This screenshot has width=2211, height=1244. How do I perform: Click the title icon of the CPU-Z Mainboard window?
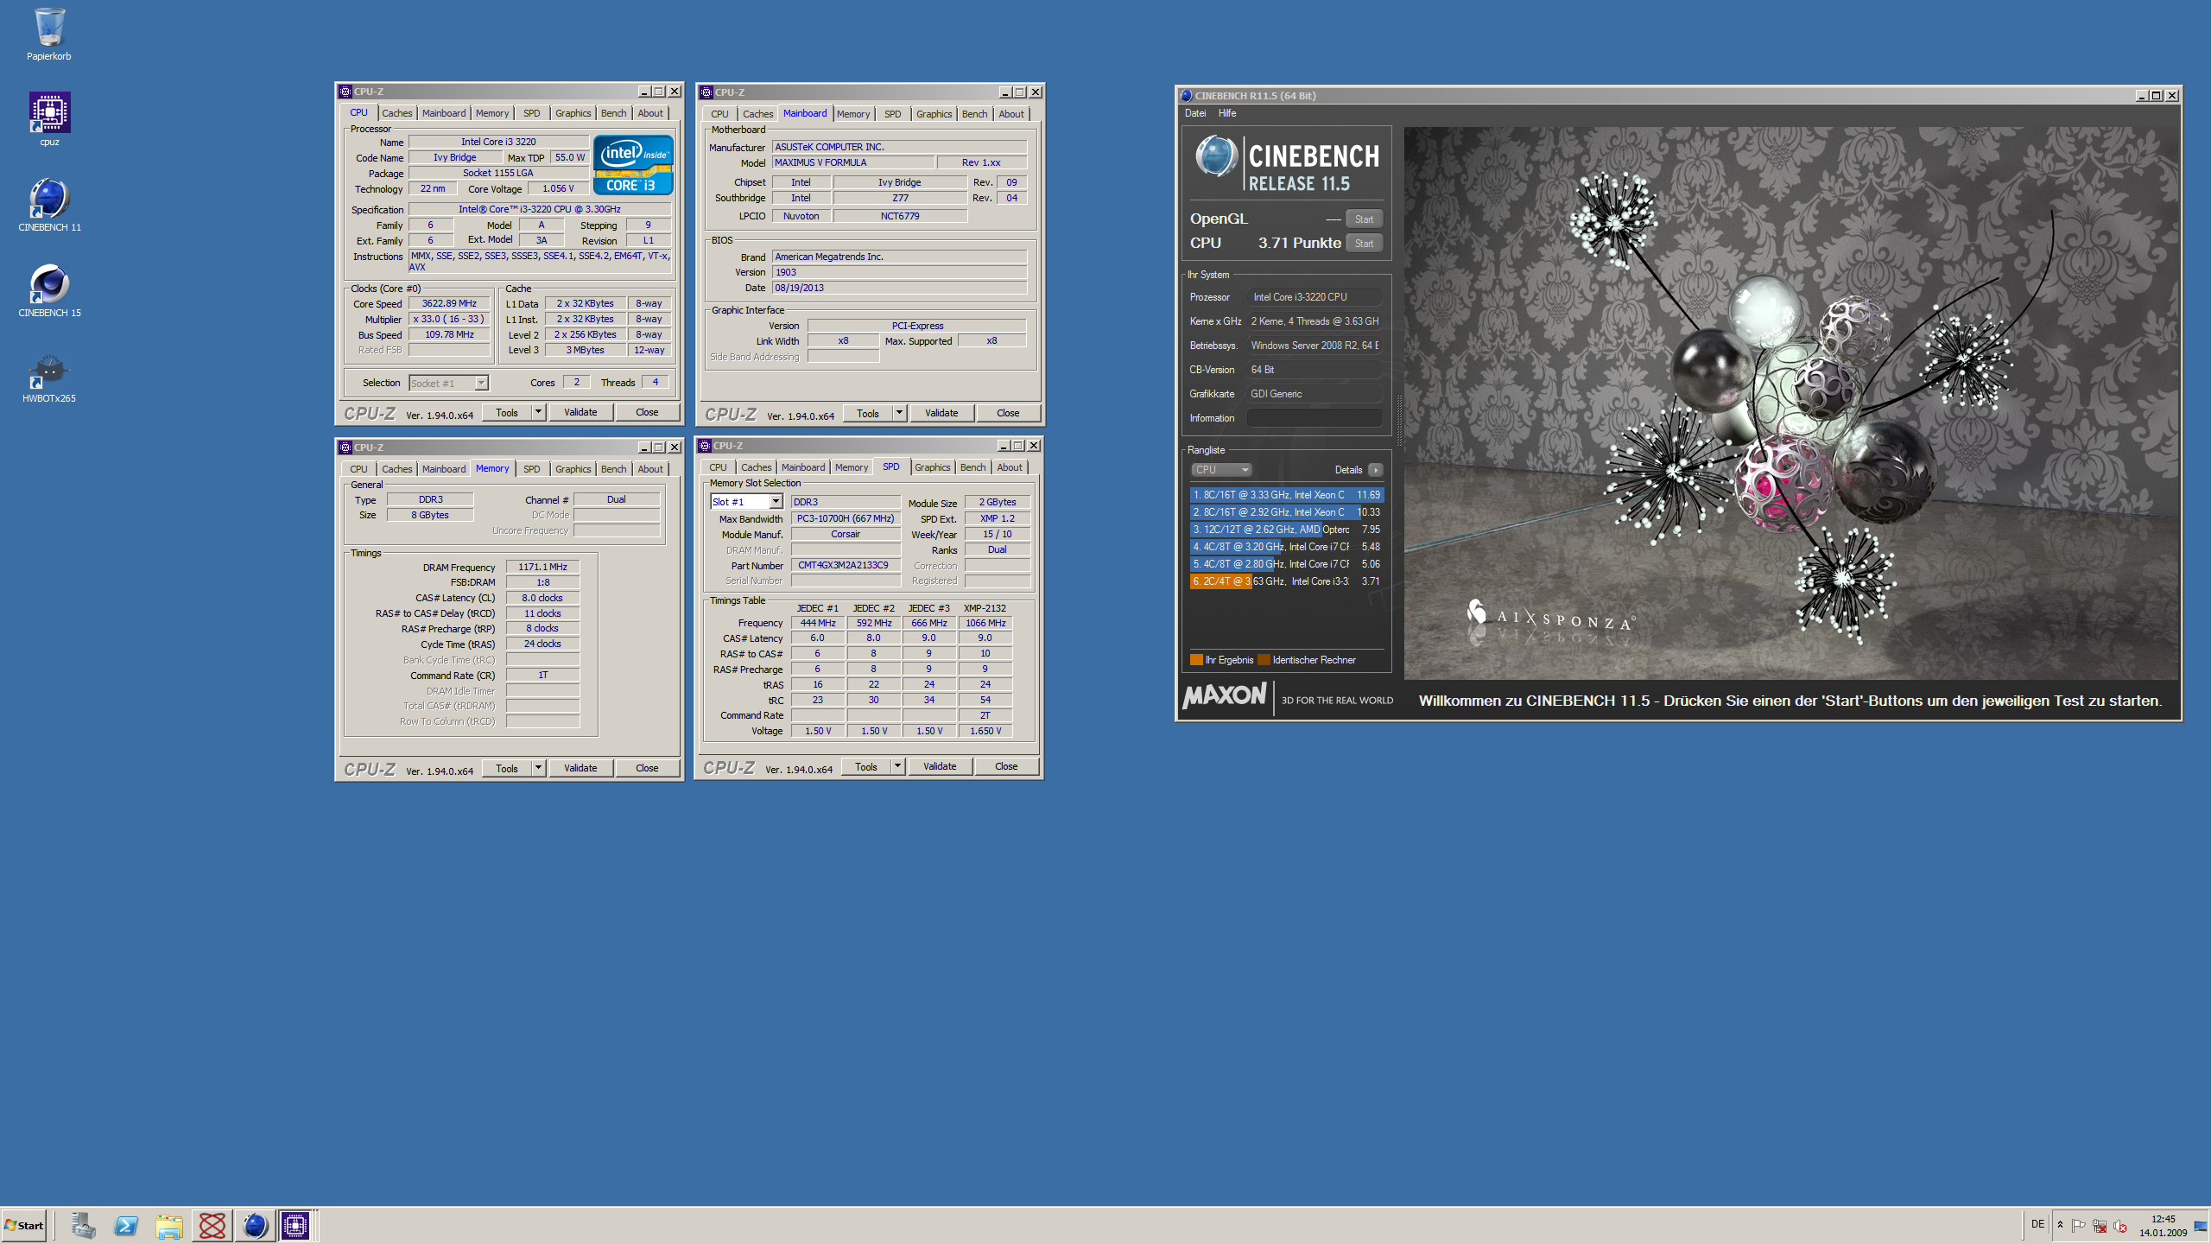pos(706,92)
